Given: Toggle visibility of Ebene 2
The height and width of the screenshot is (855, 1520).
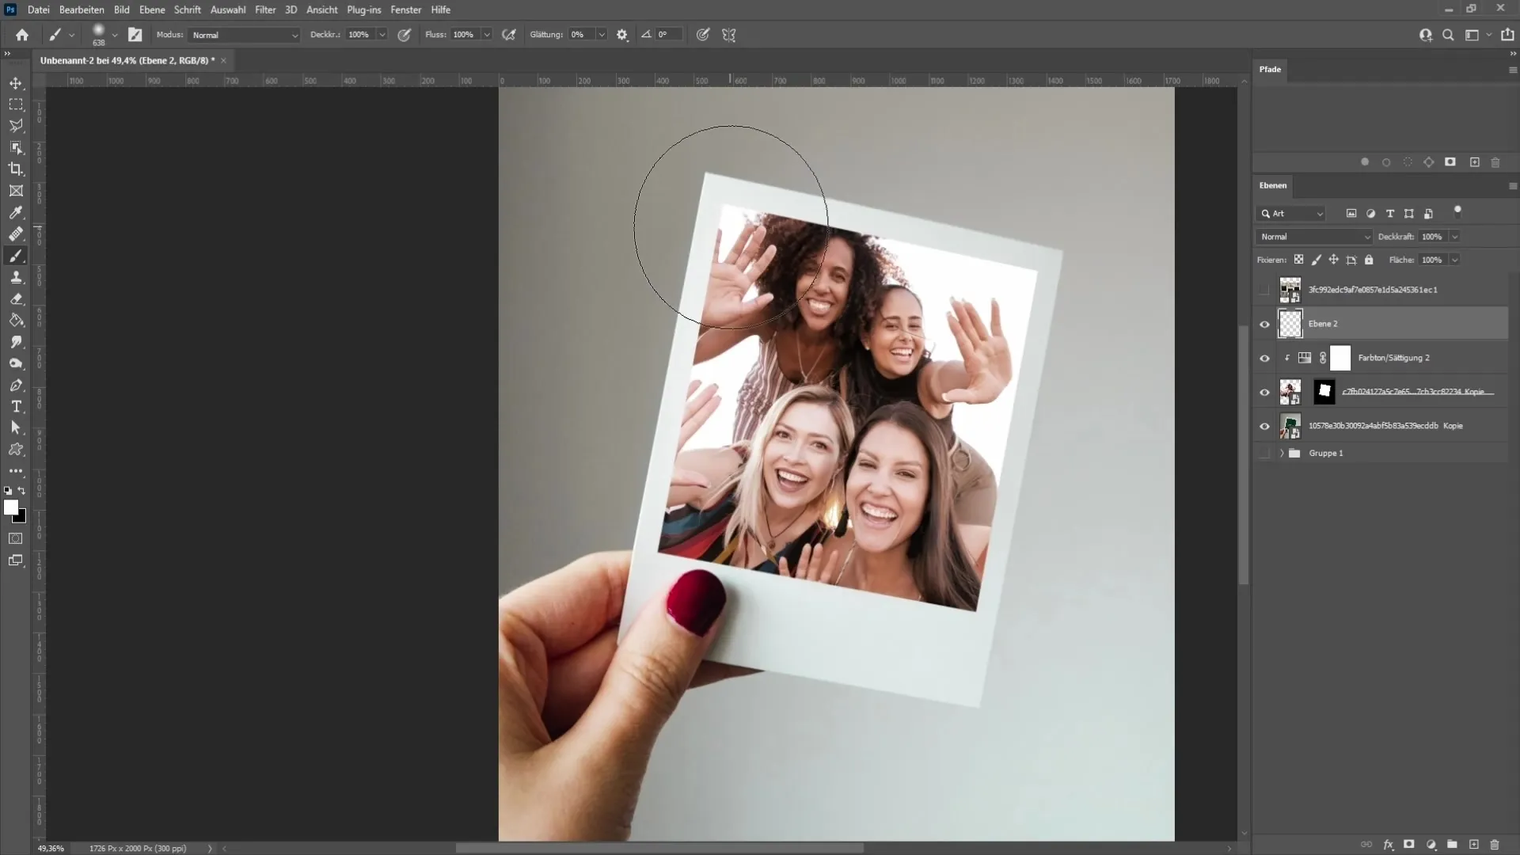Looking at the screenshot, I should click(x=1264, y=324).
